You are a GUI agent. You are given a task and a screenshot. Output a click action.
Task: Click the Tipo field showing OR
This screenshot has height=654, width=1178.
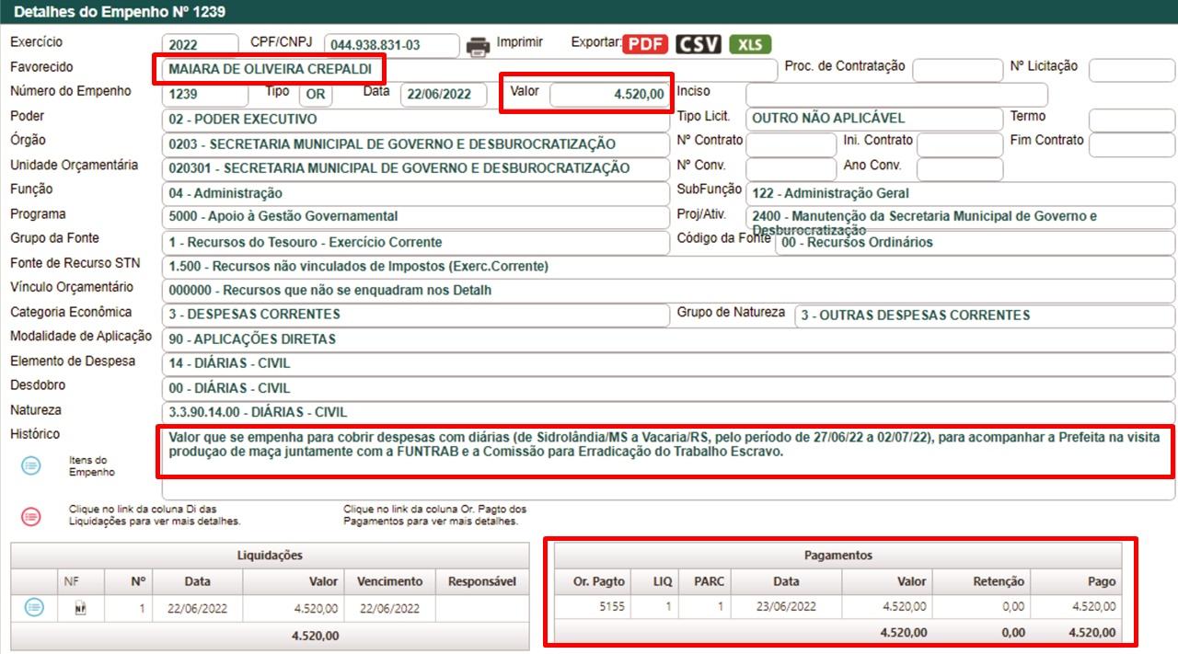click(x=316, y=95)
